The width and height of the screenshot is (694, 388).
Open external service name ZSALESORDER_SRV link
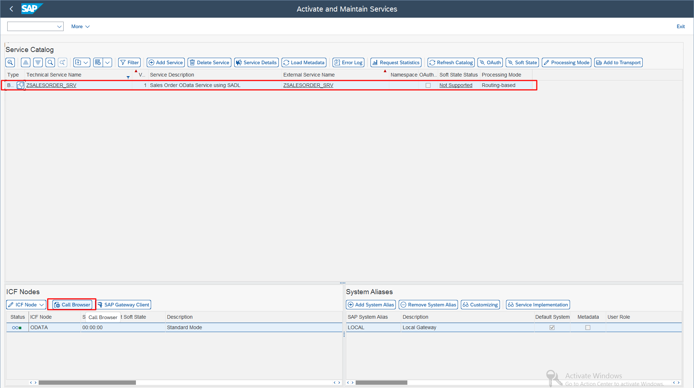click(308, 86)
